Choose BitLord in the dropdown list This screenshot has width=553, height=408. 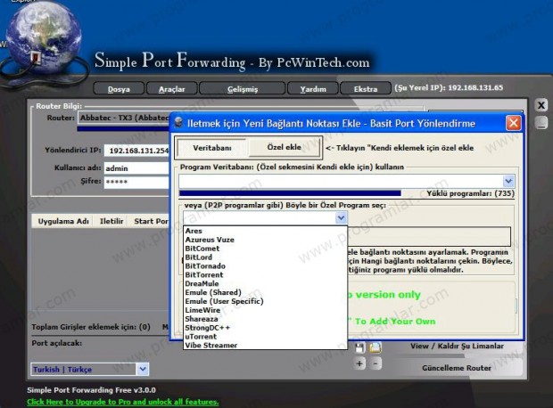265,257
